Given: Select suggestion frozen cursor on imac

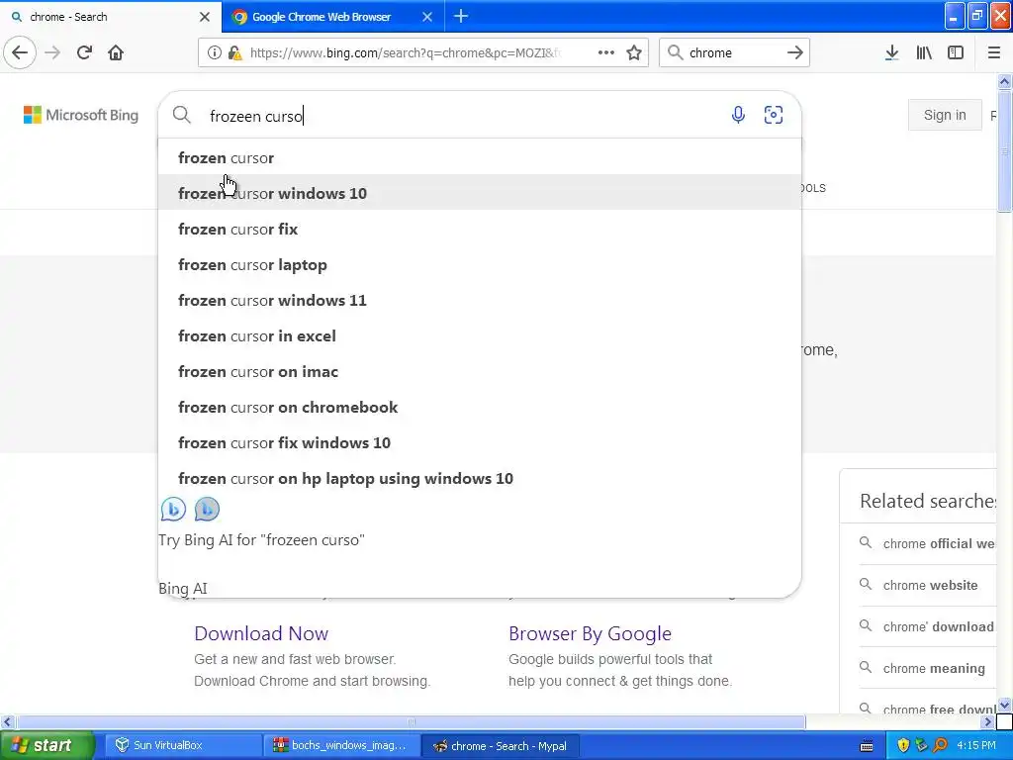Looking at the screenshot, I should click(480, 371).
